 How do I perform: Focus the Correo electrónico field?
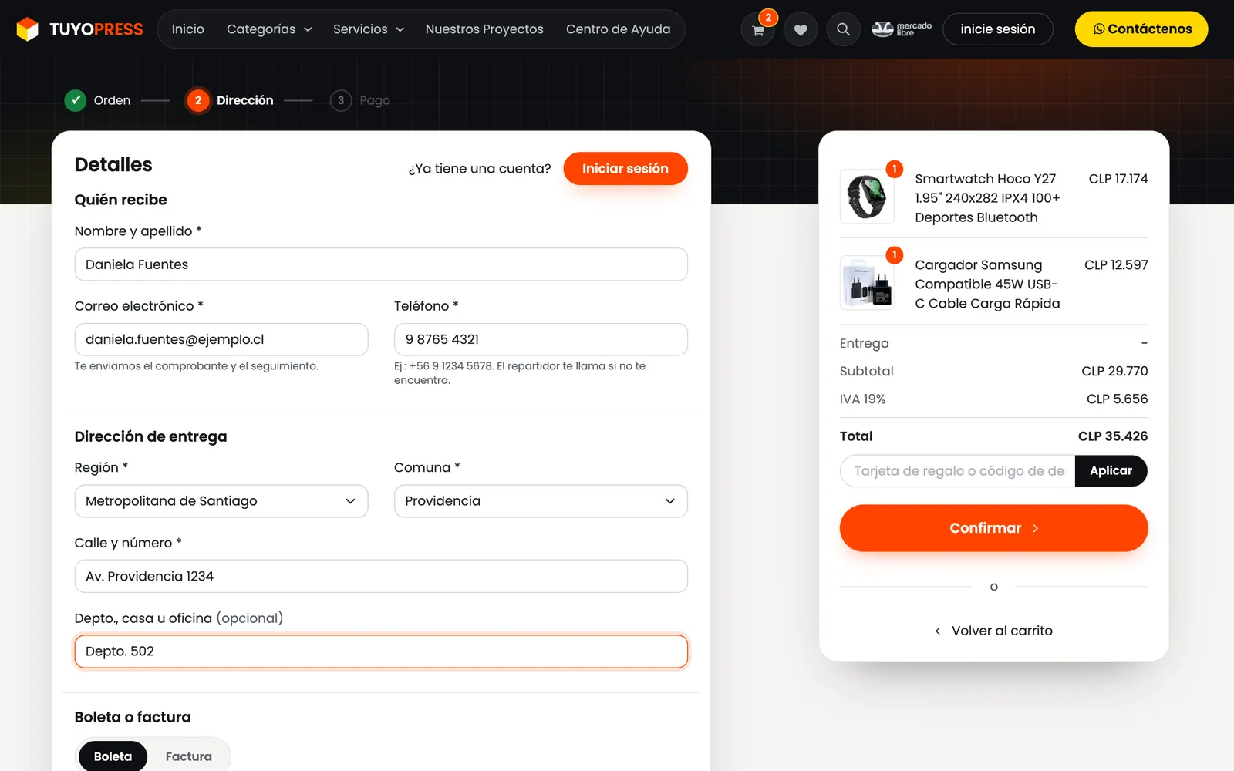click(x=221, y=339)
